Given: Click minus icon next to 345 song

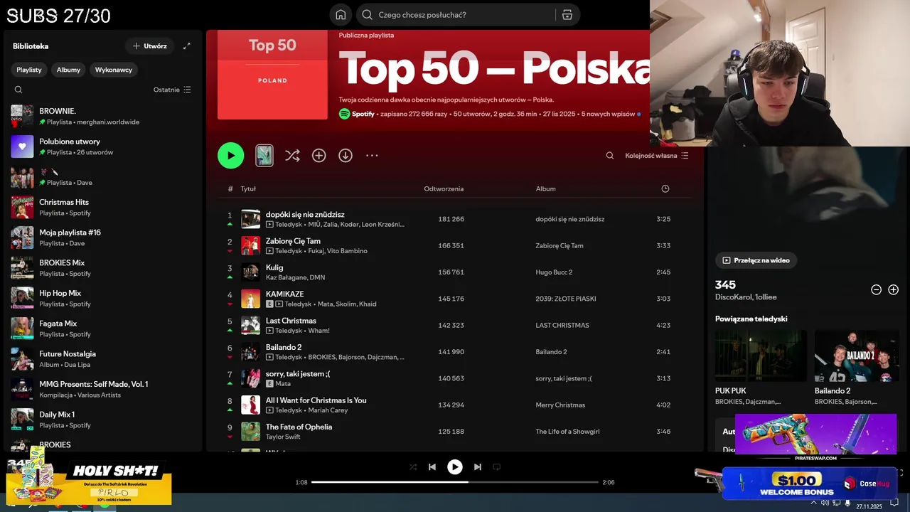Looking at the screenshot, I should click(877, 289).
